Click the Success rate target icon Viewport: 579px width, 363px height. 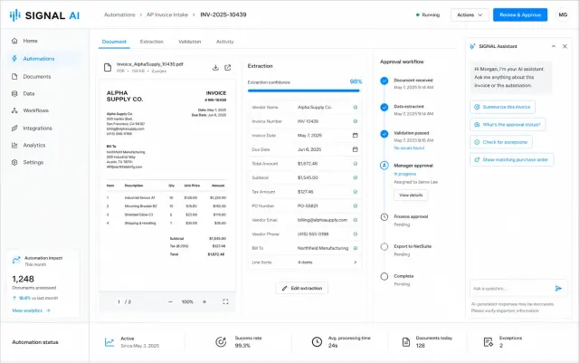click(221, 342)
